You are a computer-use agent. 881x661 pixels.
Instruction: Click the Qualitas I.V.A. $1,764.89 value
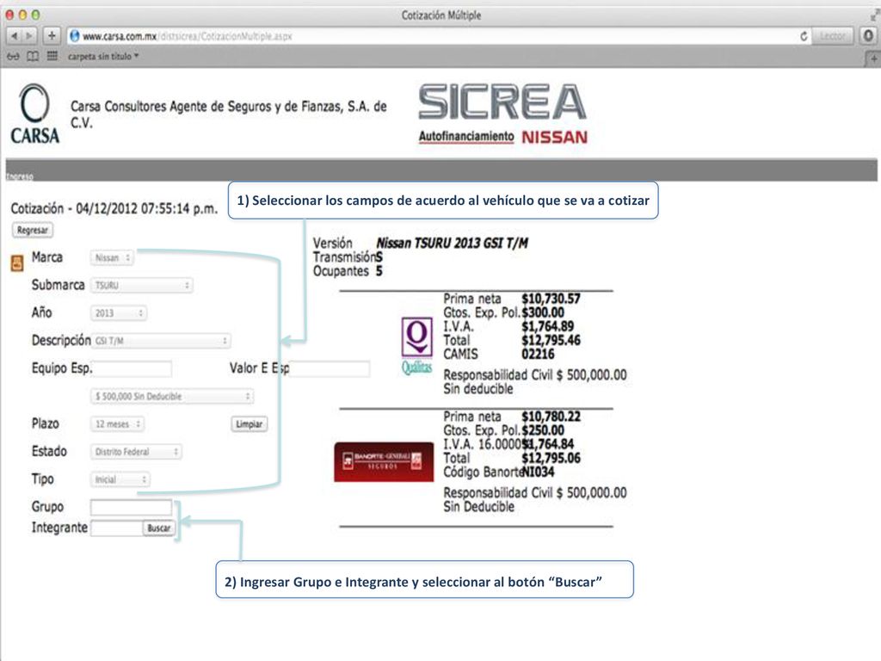tap(547, 326)
